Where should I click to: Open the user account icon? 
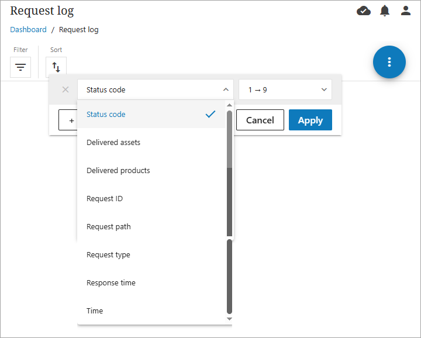tap(406, 11)
